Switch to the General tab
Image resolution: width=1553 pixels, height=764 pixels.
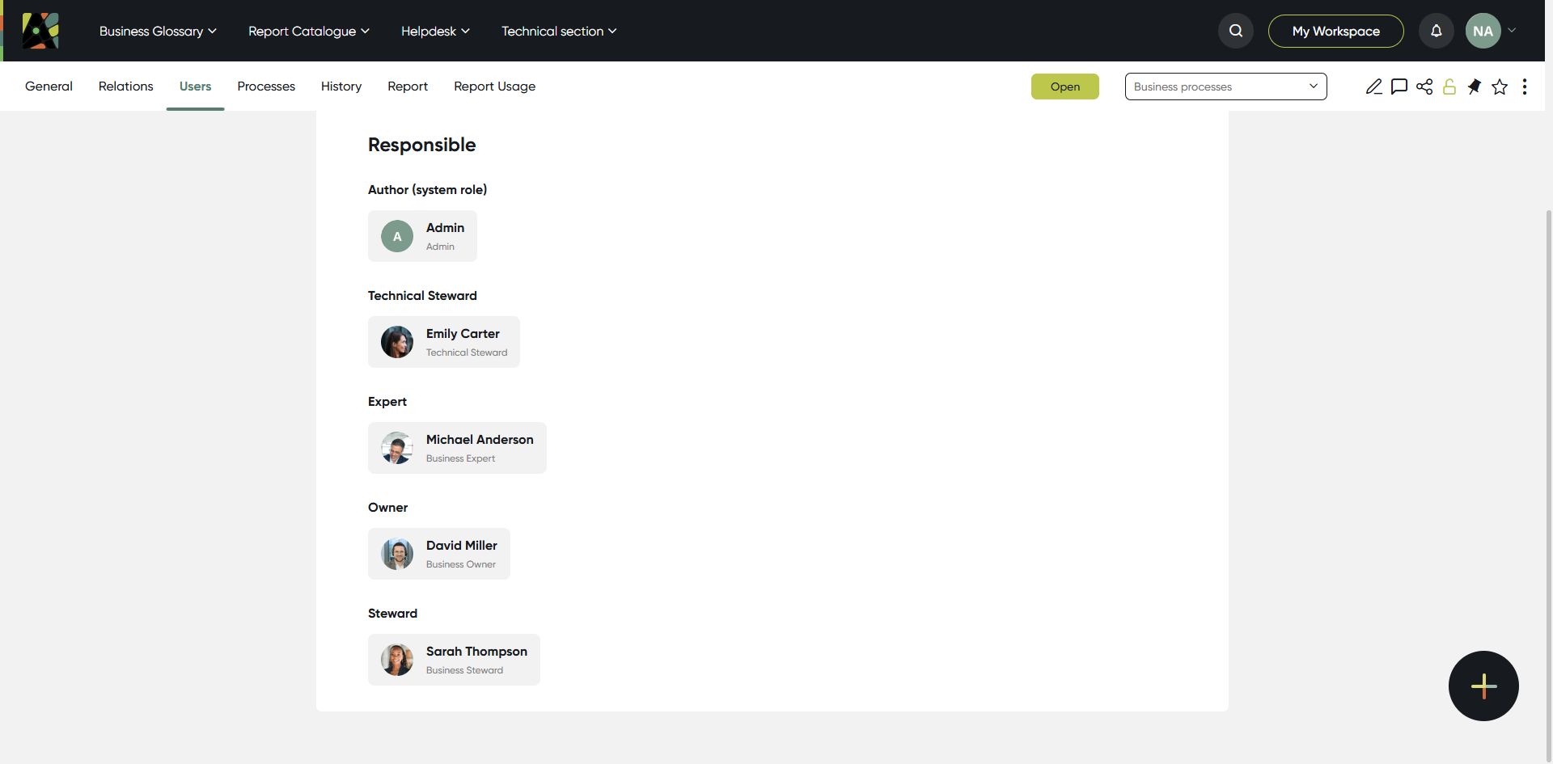pyautogui.click(x=49, y=87)
